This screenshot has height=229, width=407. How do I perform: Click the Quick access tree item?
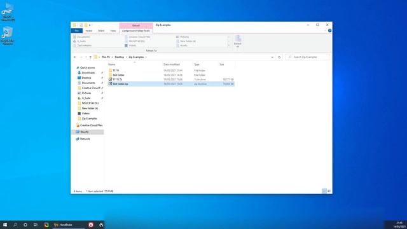86,67
